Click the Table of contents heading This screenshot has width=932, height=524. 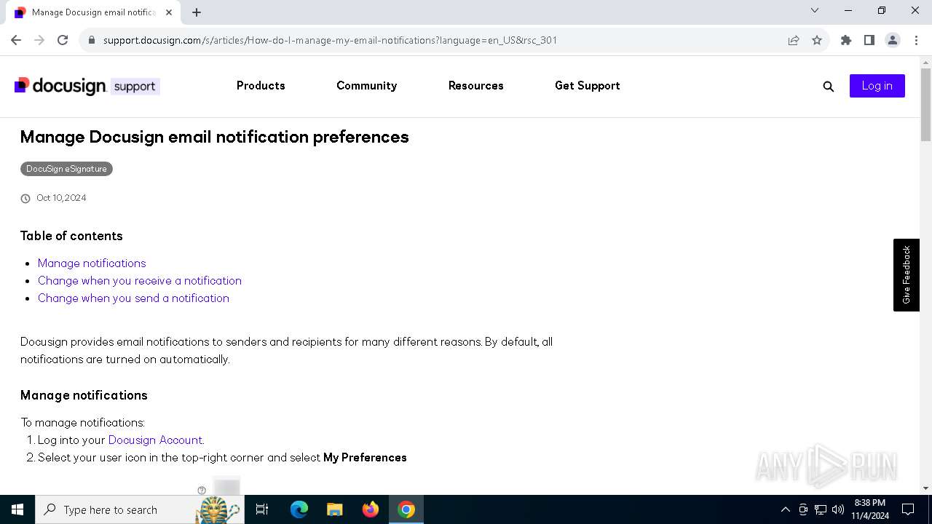tap(71, 236)
